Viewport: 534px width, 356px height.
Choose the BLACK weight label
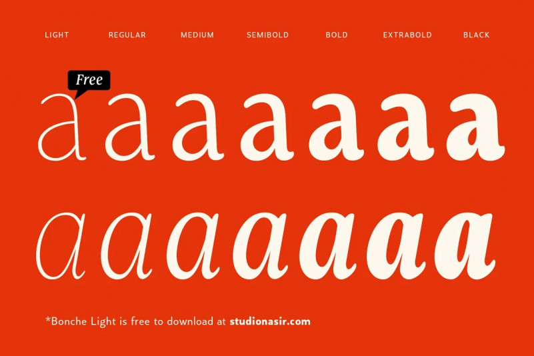click(x=477, y=35)
